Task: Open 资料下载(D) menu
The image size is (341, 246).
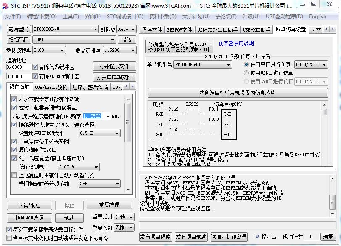Action: [x=163, y=16]
